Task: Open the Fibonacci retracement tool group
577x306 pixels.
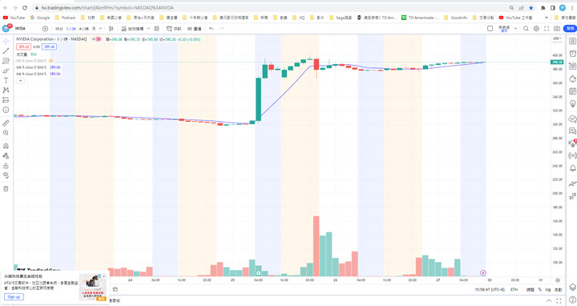Action: click(x=6, y=61)
